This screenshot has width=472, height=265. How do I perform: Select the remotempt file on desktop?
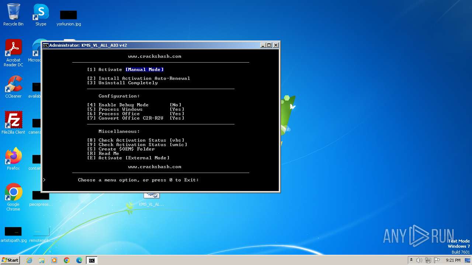pos(41,235)
